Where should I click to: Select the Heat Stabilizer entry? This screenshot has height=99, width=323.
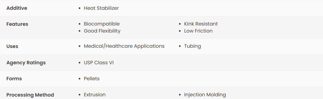101,8
